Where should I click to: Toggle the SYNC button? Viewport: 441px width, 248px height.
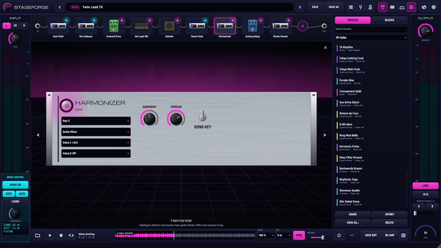(x=299, y=235)
